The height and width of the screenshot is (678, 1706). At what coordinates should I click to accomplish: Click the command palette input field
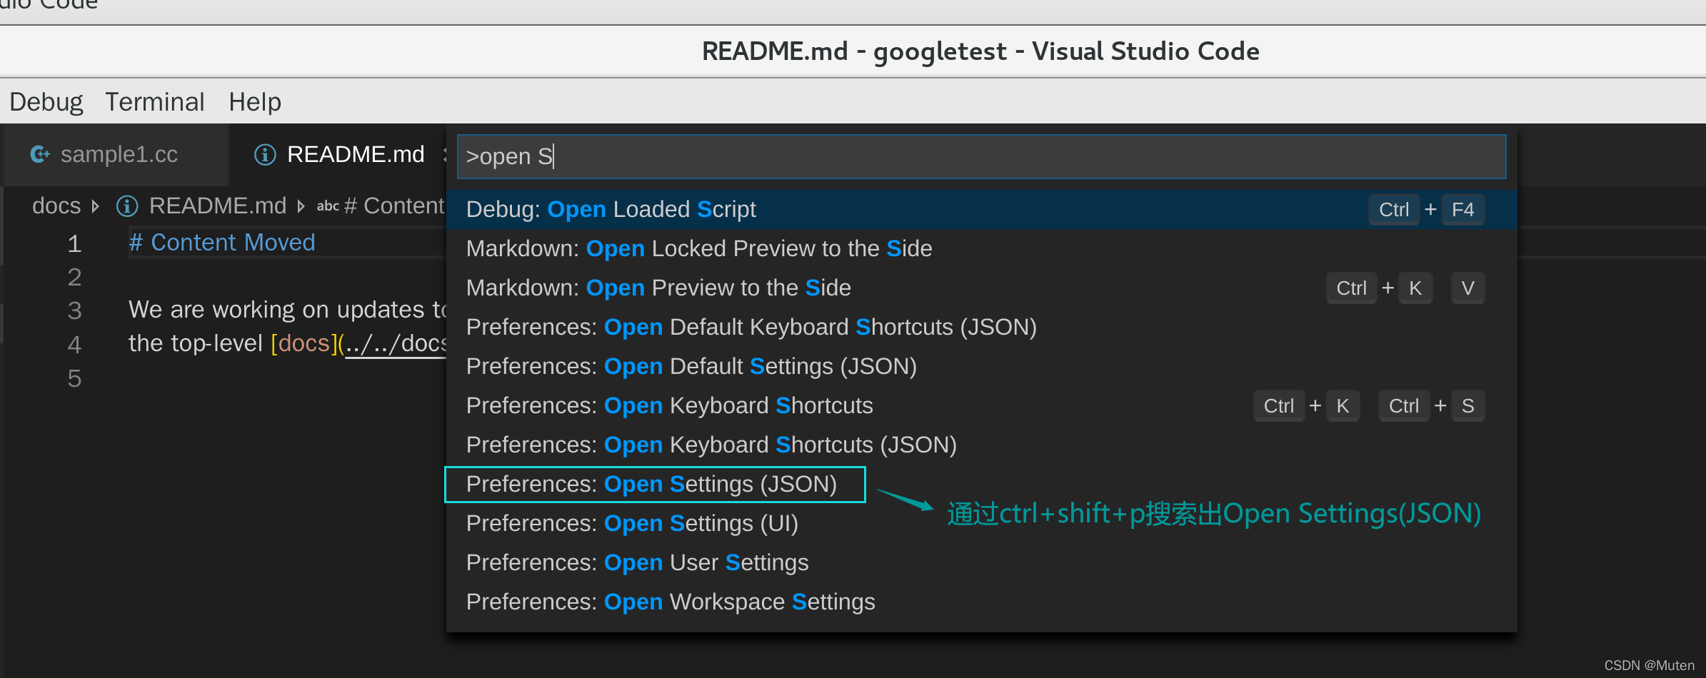tap(981, 156)
